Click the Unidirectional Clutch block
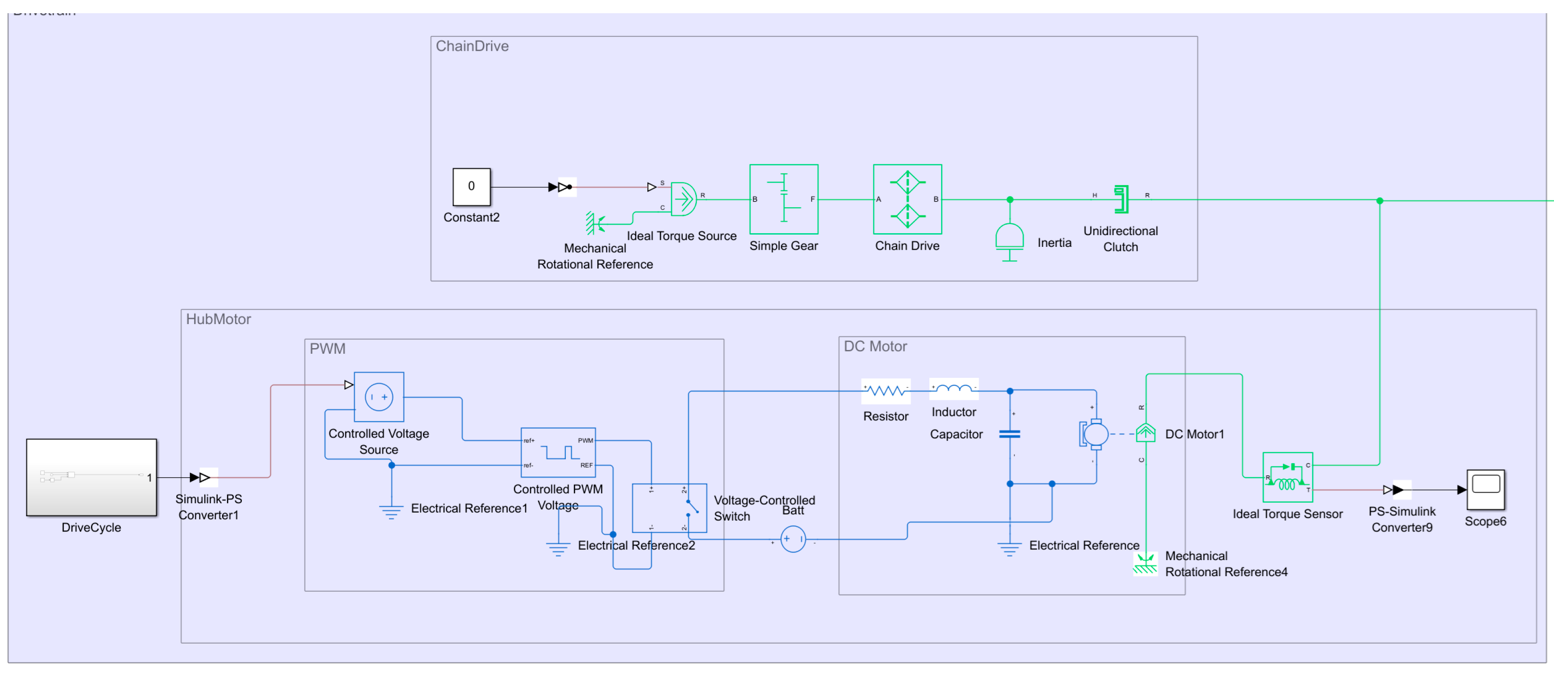The width and height of the screenshot is (1554, 676). (1121, 199)
